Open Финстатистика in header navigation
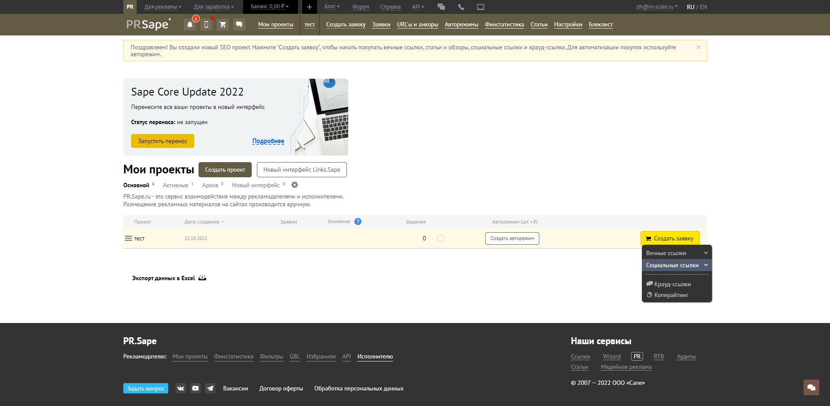This screenshot has width=830, height=406. 504,25
